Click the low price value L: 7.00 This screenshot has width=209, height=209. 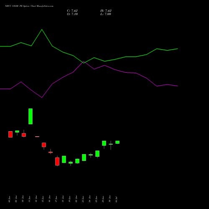pyautogui.click(x=106, y=14)
